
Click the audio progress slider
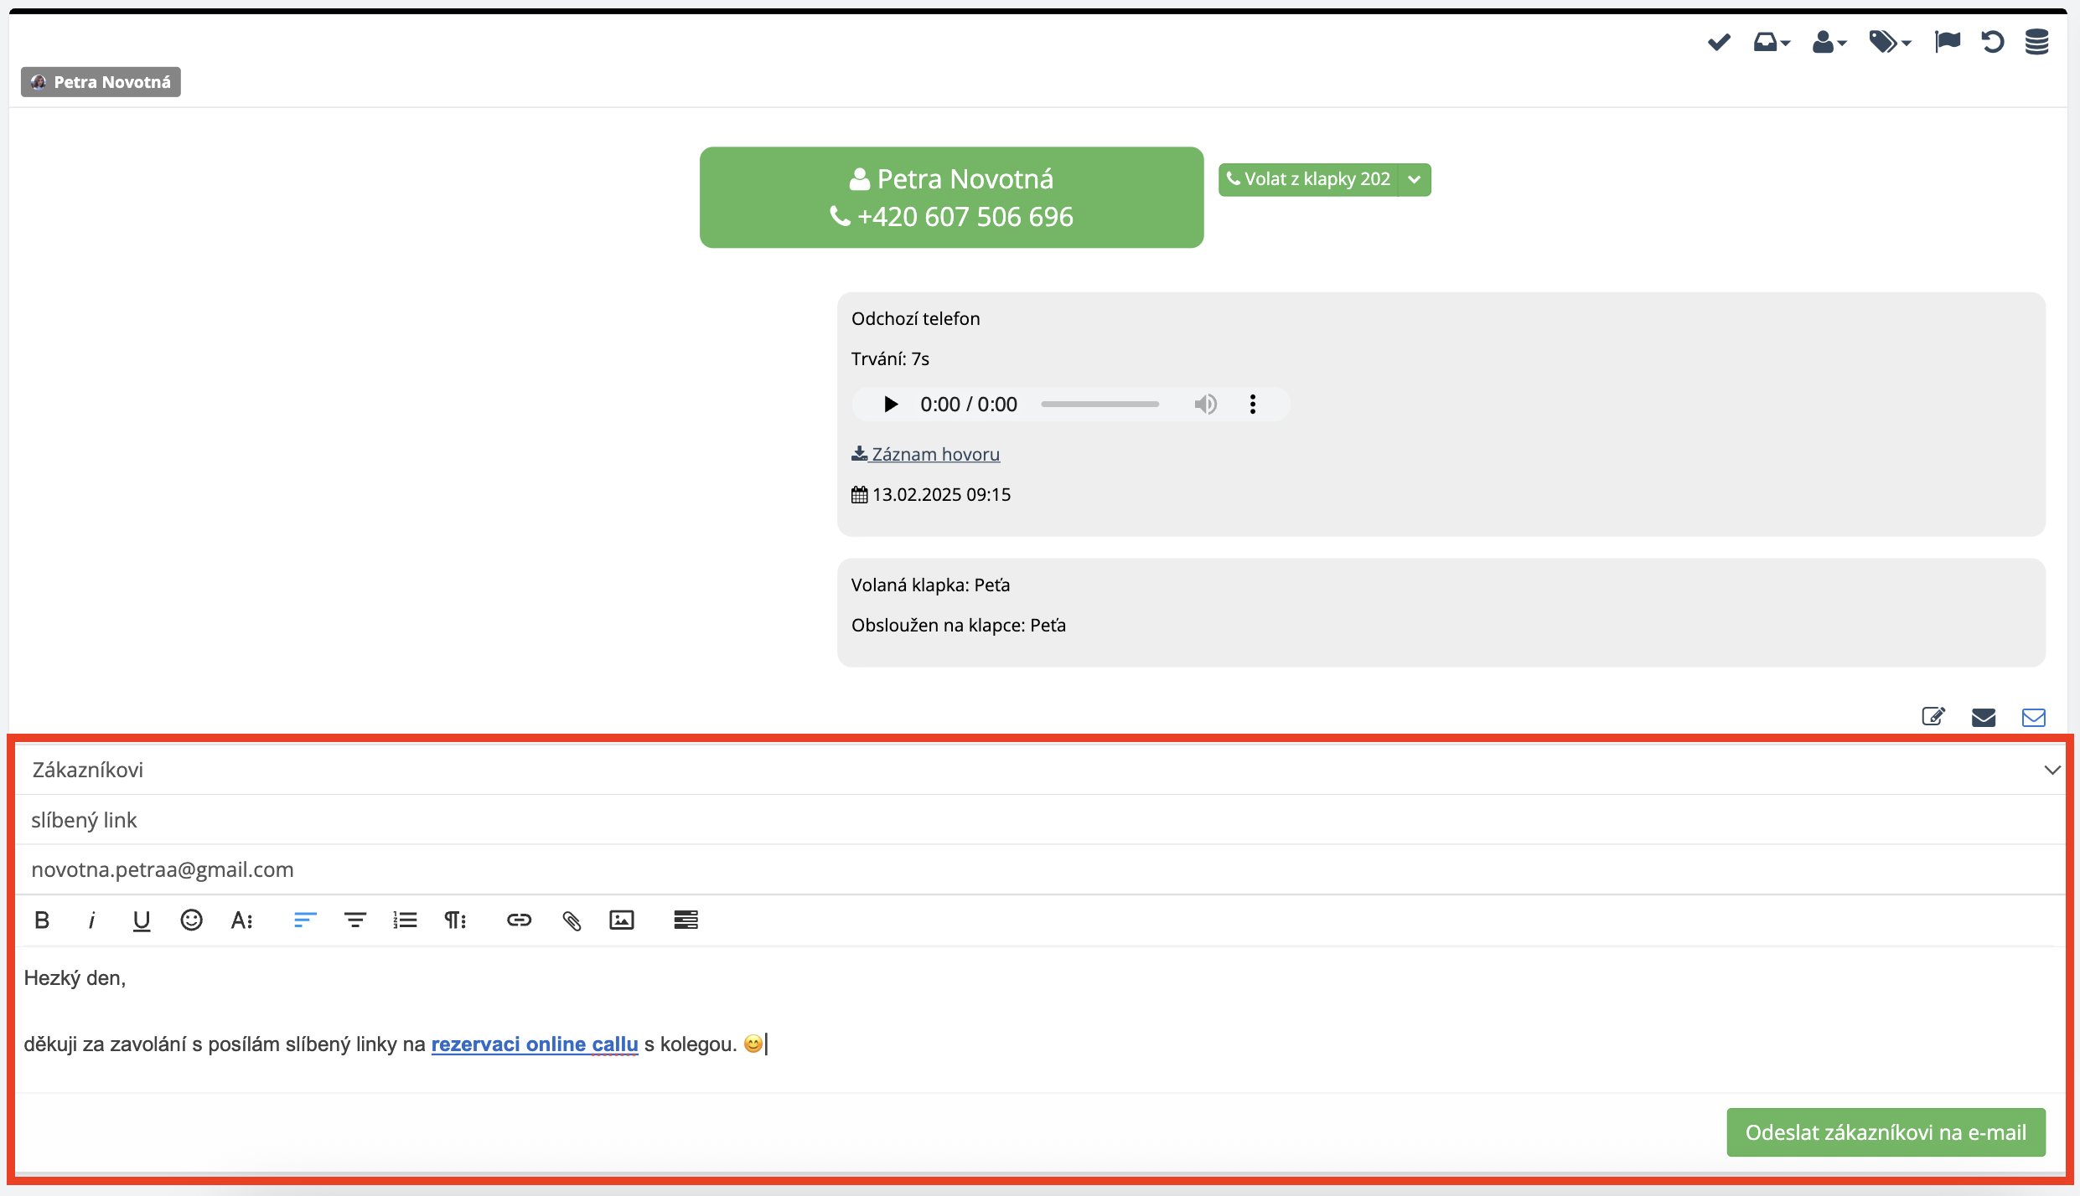tap(1100, 405)
